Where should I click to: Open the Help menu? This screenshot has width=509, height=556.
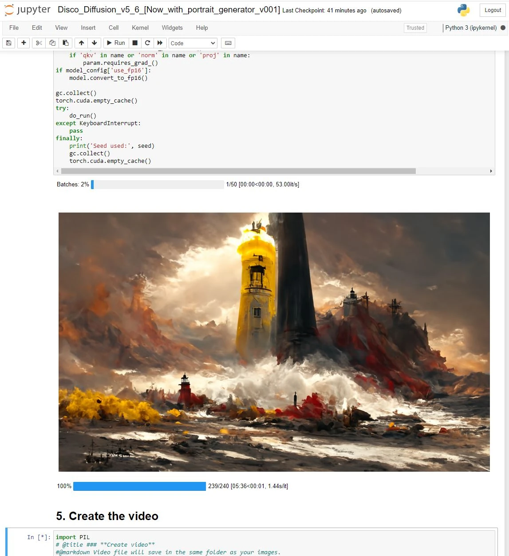(202, 28)
